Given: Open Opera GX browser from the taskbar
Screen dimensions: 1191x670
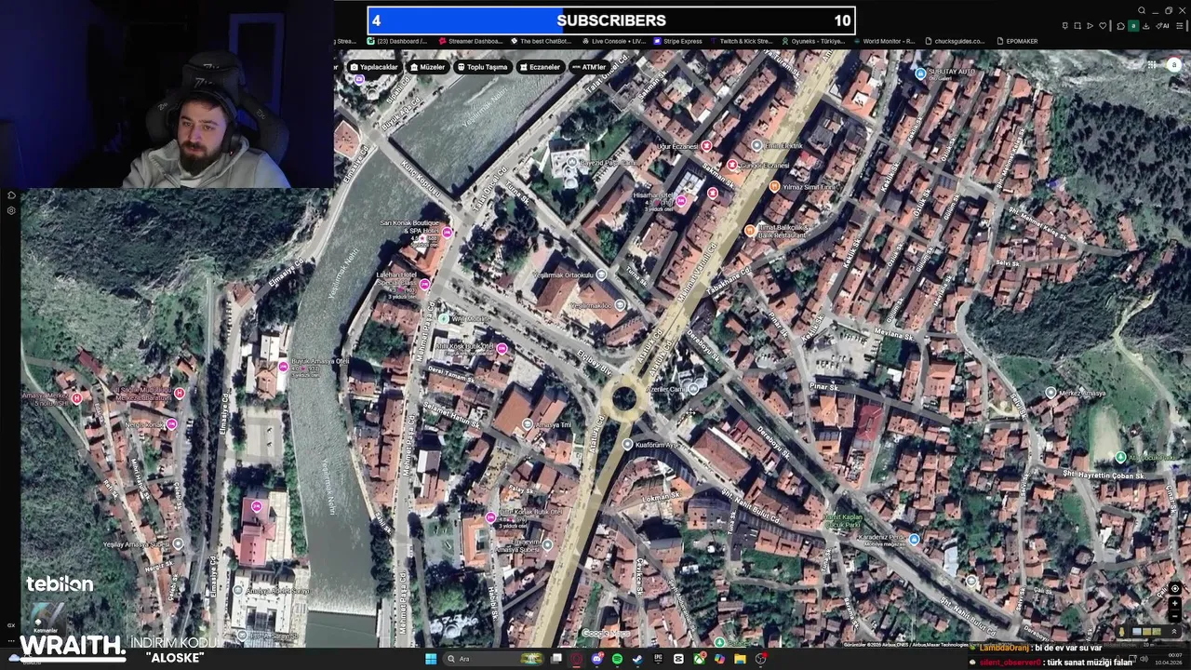Looking at the screenshot, I should pos(576,659).
